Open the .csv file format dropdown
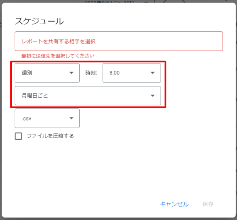This screenshot has width=237, height=220. (47, 118)
